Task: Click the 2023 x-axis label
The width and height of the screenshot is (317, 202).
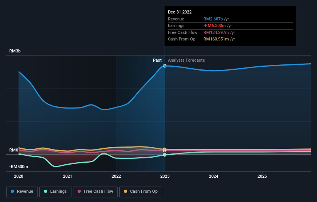Action: [x=165, y=176]
